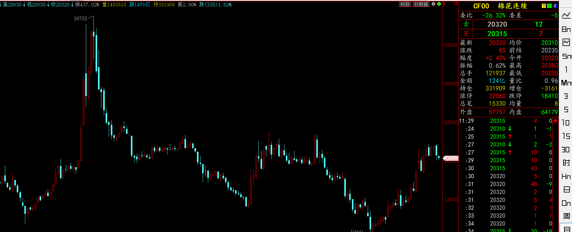The width and height of the screenshot is (572, 232).
Task: Click the current price marker 20320 on axis
Action: [x=451, y=158]
